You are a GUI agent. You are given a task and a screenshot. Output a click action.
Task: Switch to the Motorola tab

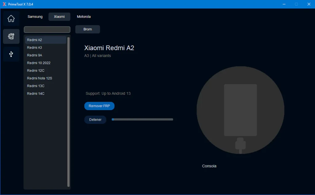(84, 17)
